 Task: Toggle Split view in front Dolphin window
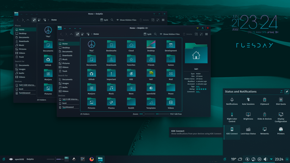click(147, 34)
